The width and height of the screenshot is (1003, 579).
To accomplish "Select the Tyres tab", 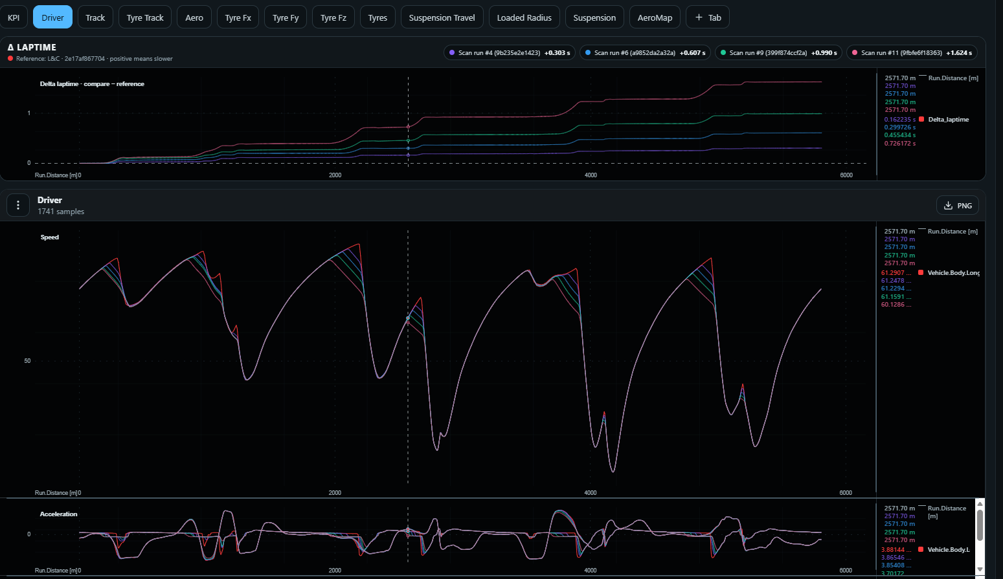I will 378,17.
